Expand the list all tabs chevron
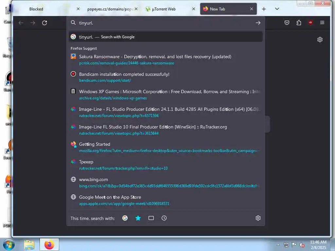The image size is (335, 251). click(277, 9)
